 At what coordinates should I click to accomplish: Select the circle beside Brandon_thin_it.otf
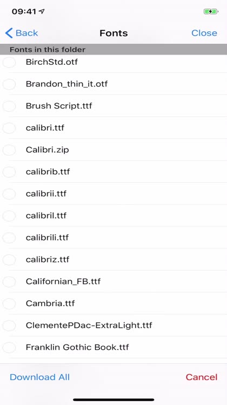pyautogui.click(x=9, y=84)
